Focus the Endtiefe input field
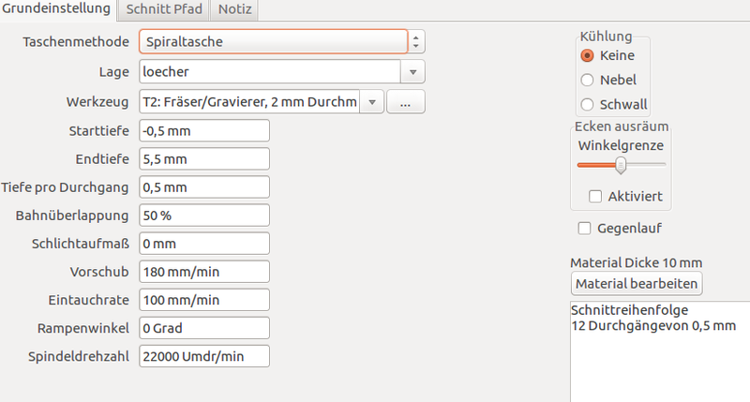This screenshot has height=402, width=750. tap(204, 159)
